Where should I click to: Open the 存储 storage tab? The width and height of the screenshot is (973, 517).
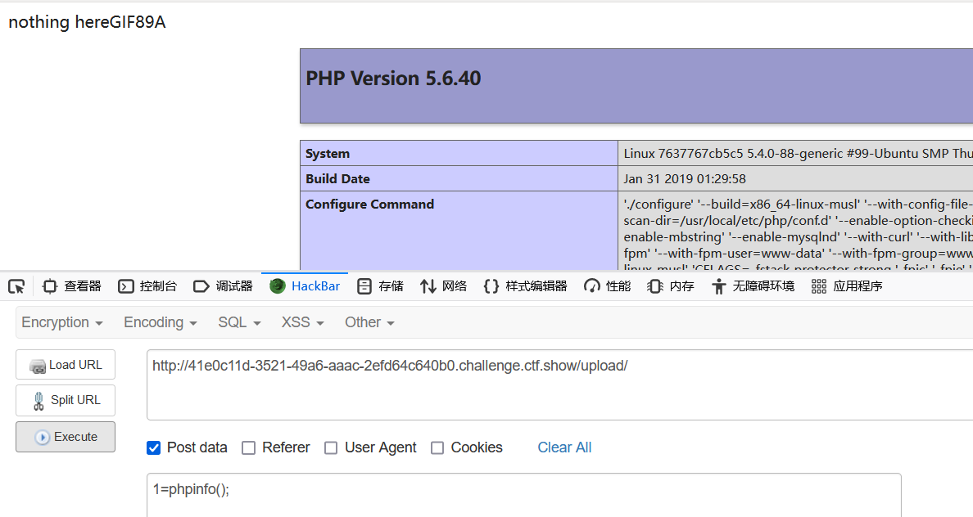380,286
